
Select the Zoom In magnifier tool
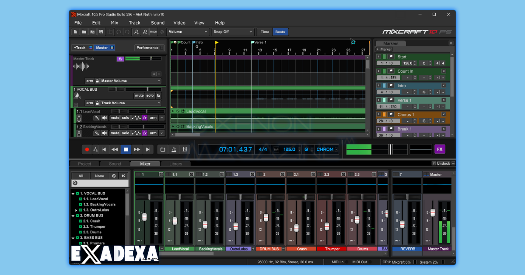tap(136, 32)
